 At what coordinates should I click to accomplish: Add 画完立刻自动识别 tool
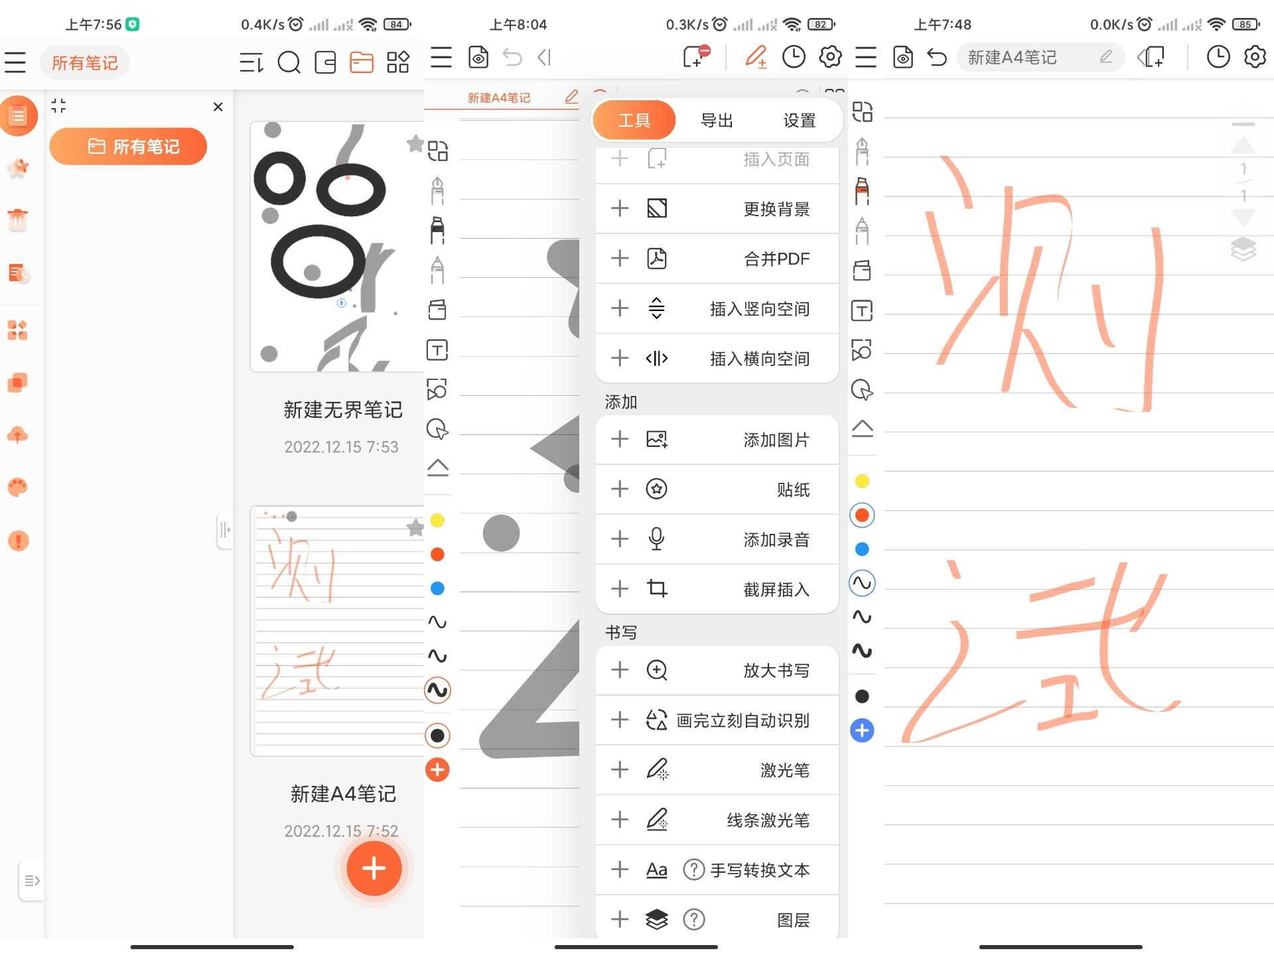pyautogui.click(x=620, y=720)
